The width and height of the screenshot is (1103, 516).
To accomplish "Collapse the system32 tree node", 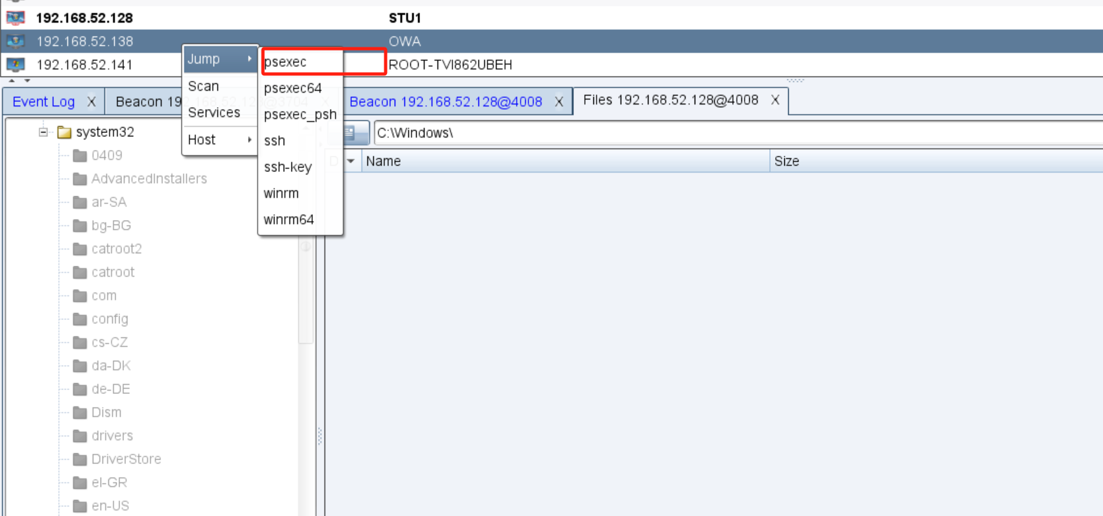I will 43,132.
